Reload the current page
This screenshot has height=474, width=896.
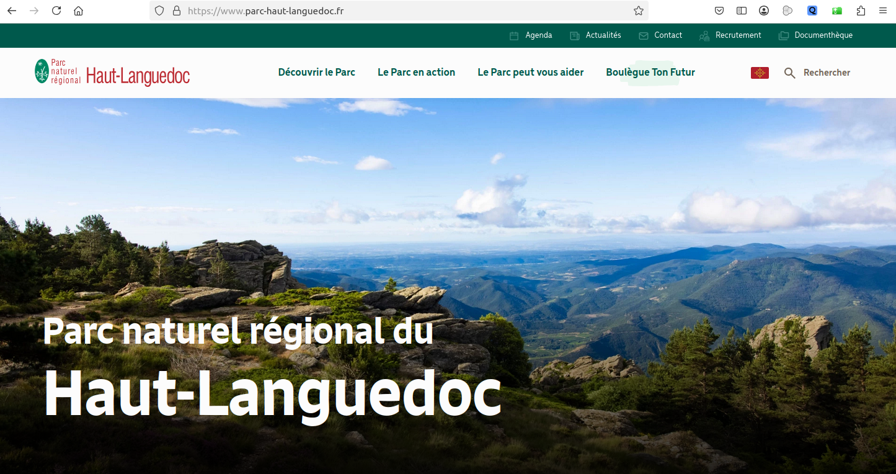point(56,11)
